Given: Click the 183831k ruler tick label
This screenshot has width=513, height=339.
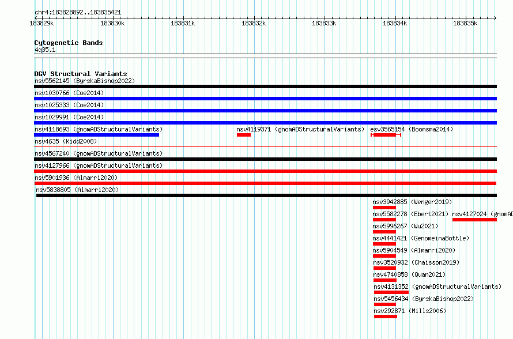Looking at the screenshot, I should 183,23.
